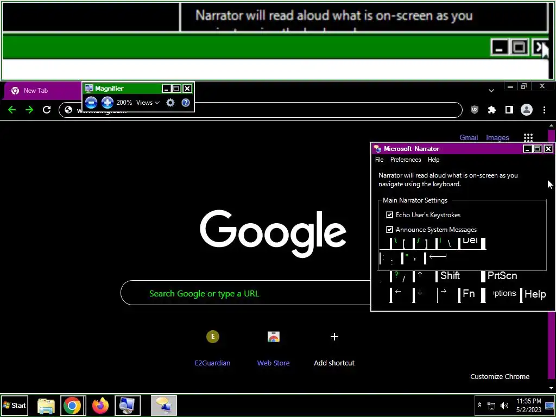Open Firefox from the taskbar
The image size is (556, 417).
tap(100, 405)
